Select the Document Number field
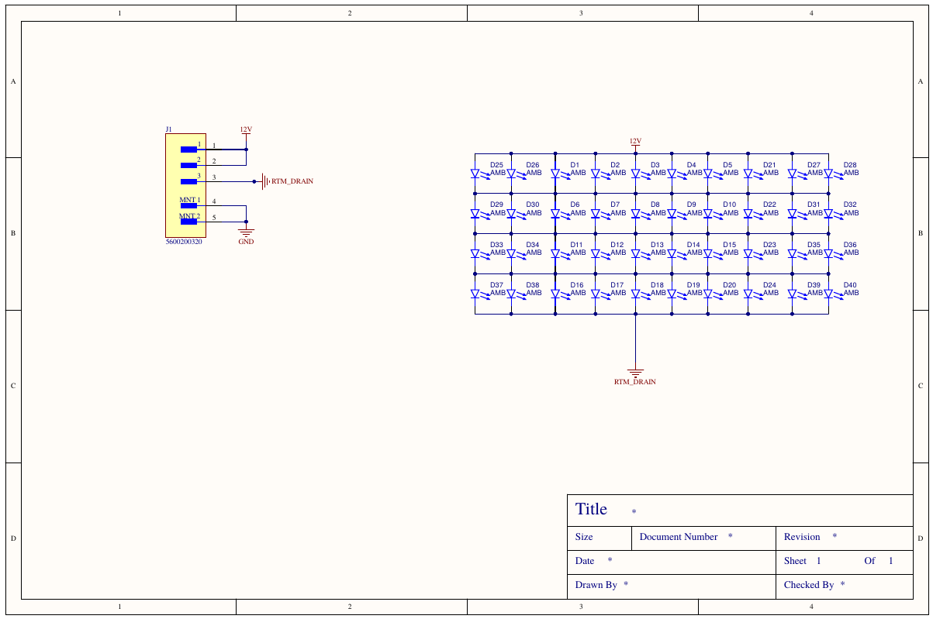This screenshot has width=933, height=619. click(x=703, y=538)
